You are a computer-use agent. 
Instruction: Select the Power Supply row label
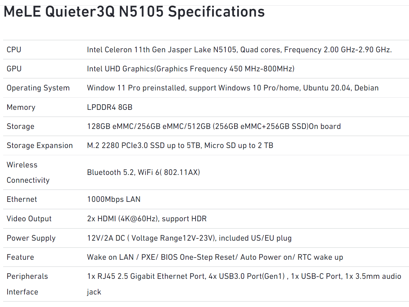[31, 238]
